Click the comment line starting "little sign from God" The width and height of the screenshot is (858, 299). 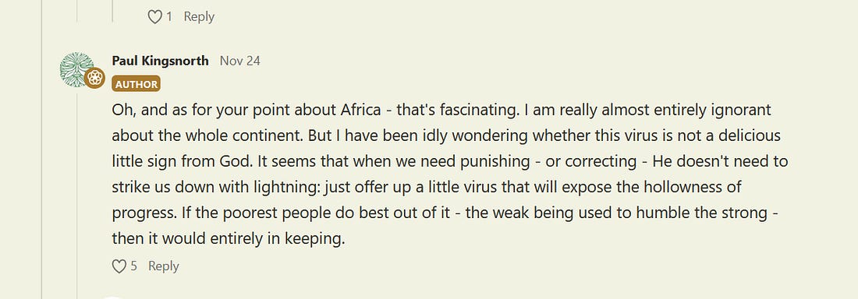coord(450,161)
